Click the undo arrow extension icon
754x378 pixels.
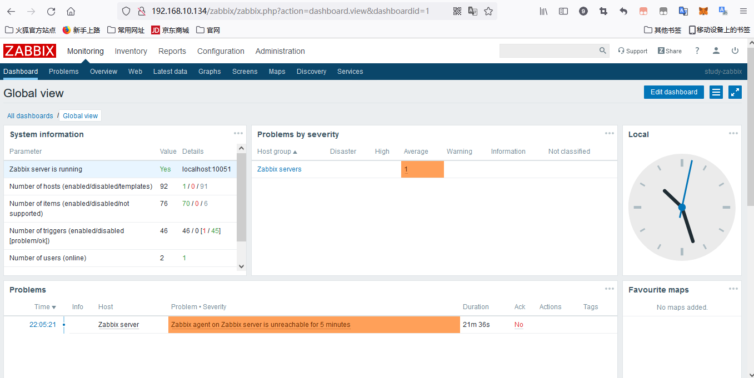tap(623, 11)
